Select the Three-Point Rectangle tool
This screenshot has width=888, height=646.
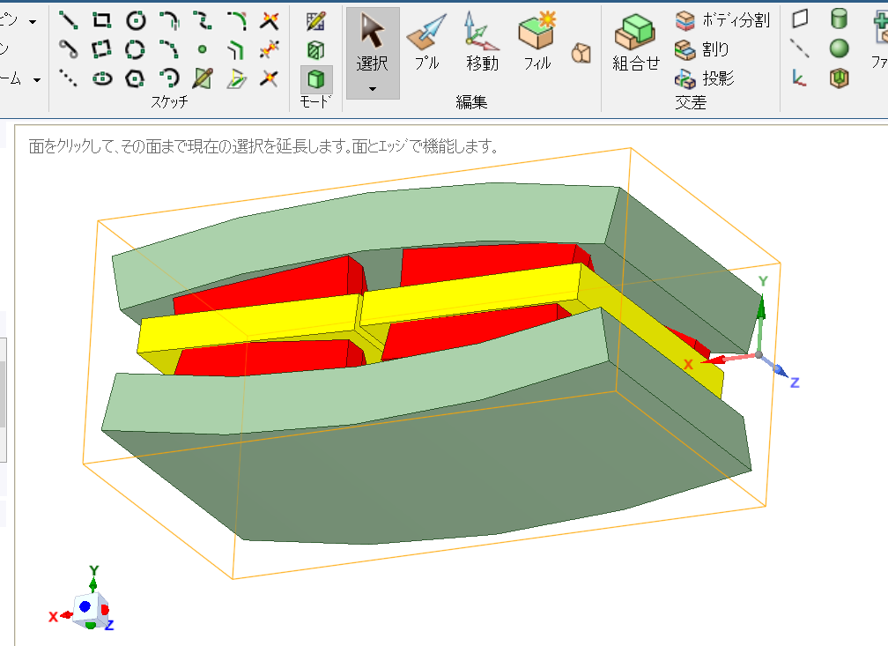pos(102,49)
